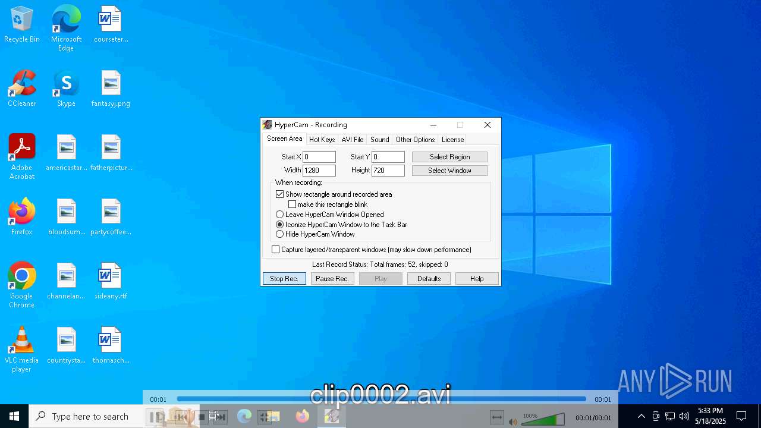This screenshot has width=761, height=428.
Task: Open the License tab
Action: click(x=452, y=140)
